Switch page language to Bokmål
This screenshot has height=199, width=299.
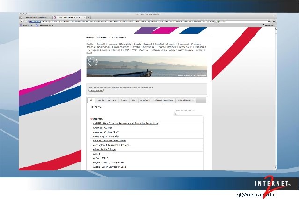tap(101, 44)
